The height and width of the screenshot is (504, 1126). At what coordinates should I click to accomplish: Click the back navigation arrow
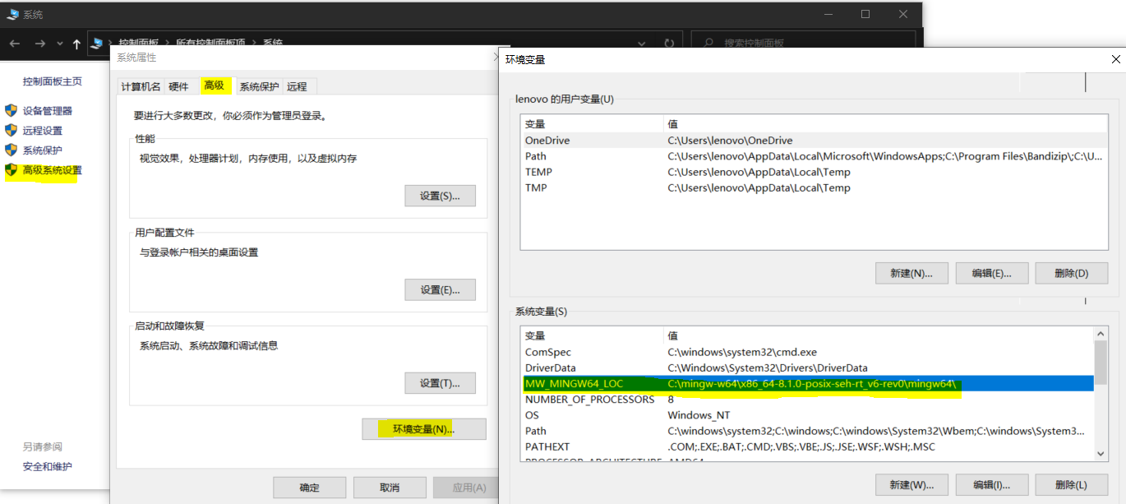15,44
